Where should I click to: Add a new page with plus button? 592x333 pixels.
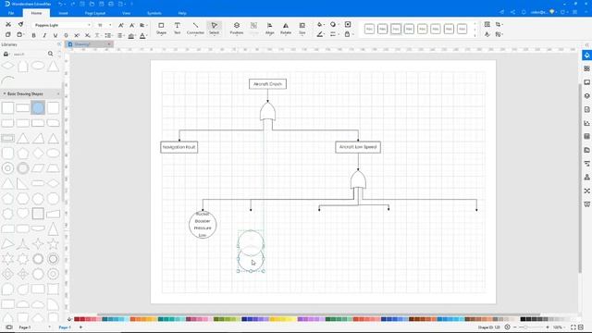[80, 327]
